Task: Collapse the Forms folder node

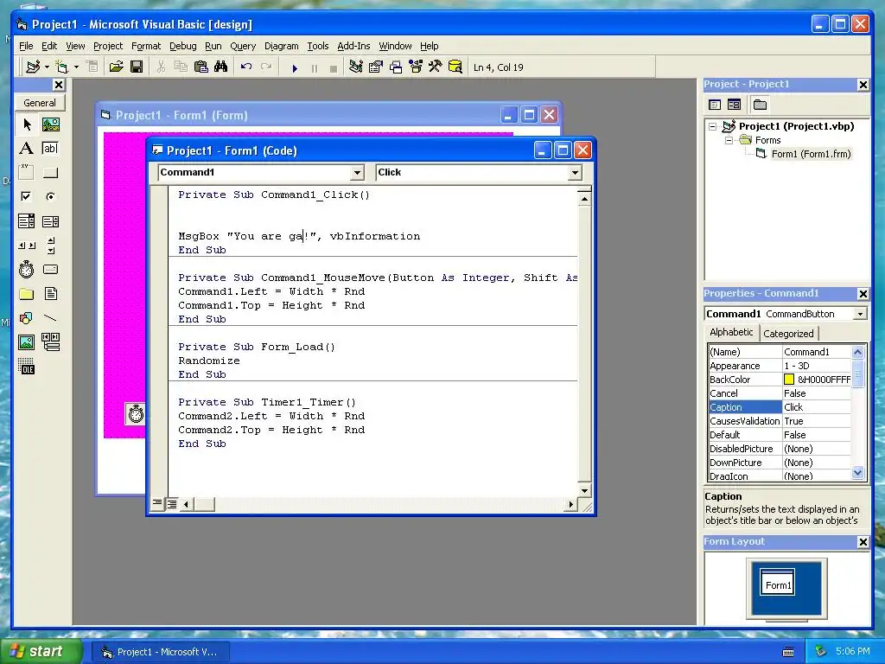Action: [729, 140]
